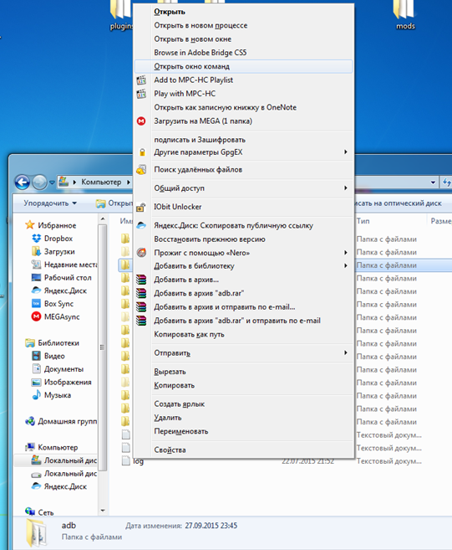Choose Создать ярлык

pos(243,404)
